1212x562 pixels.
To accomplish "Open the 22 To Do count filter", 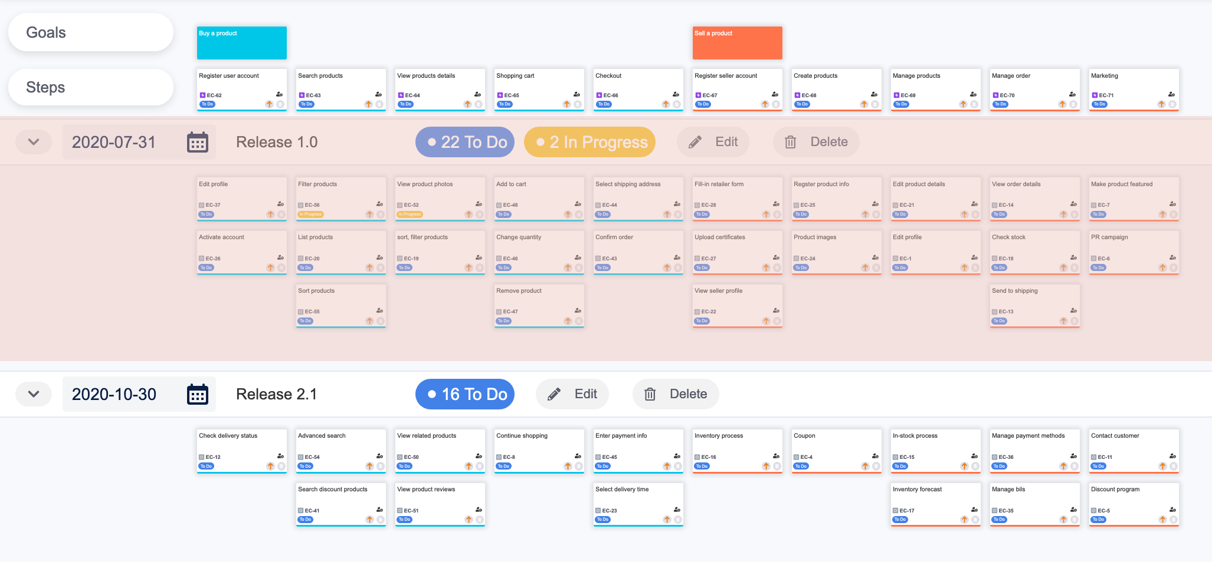I will [x=464, y=141].
